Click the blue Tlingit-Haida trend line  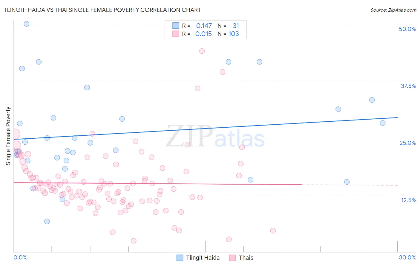coord(206,128)
